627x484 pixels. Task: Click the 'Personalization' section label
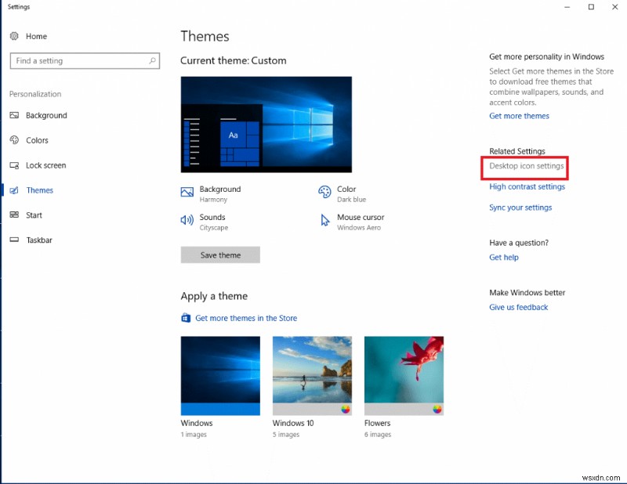coord(35,94)
